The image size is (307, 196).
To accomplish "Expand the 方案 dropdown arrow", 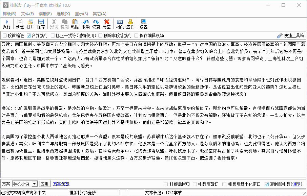I will click(35, 184).
